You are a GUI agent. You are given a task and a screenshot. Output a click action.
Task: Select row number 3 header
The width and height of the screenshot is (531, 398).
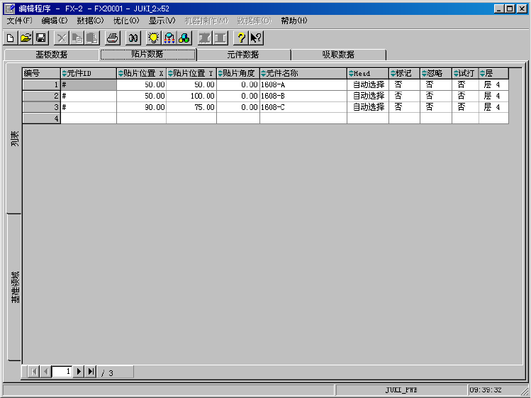[x=41, y=107]
